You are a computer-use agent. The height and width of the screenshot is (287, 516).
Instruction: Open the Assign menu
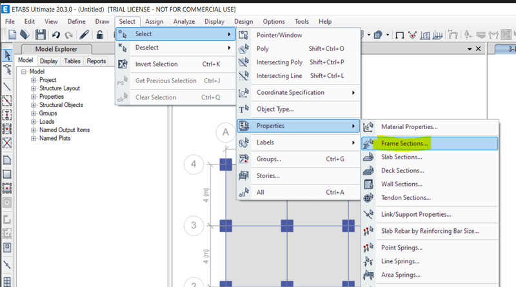pos(154,21)
